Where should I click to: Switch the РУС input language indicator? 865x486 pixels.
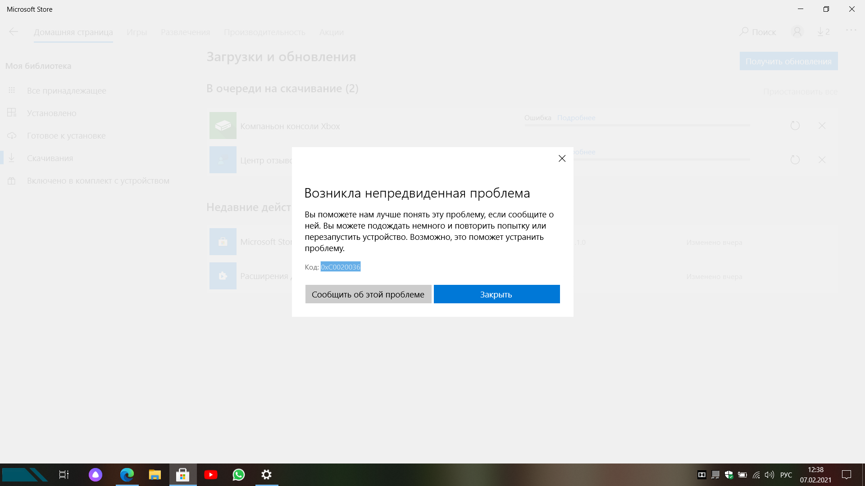[786, 475]
